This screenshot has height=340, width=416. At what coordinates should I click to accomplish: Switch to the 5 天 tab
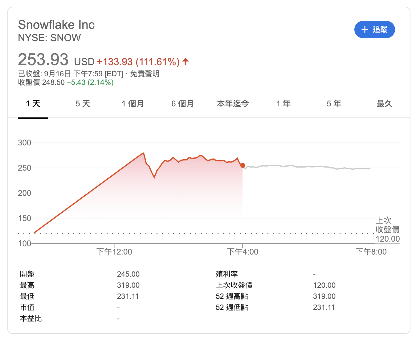(83, 104)
